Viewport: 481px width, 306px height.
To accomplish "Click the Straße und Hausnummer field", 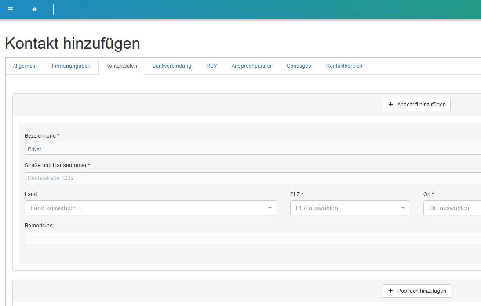I will pos(253,178).
